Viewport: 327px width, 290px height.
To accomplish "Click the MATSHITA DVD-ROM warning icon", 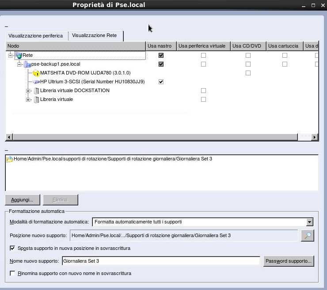I will tap(36, 73).
